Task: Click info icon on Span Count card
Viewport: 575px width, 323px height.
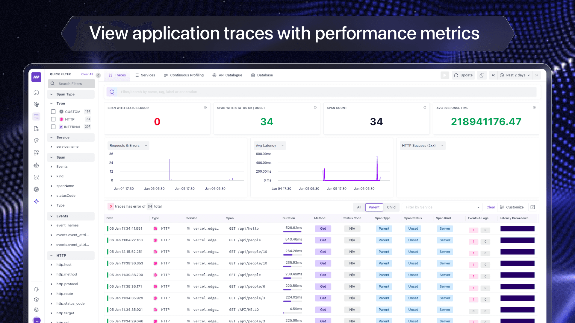Action: tap(425, 108)
